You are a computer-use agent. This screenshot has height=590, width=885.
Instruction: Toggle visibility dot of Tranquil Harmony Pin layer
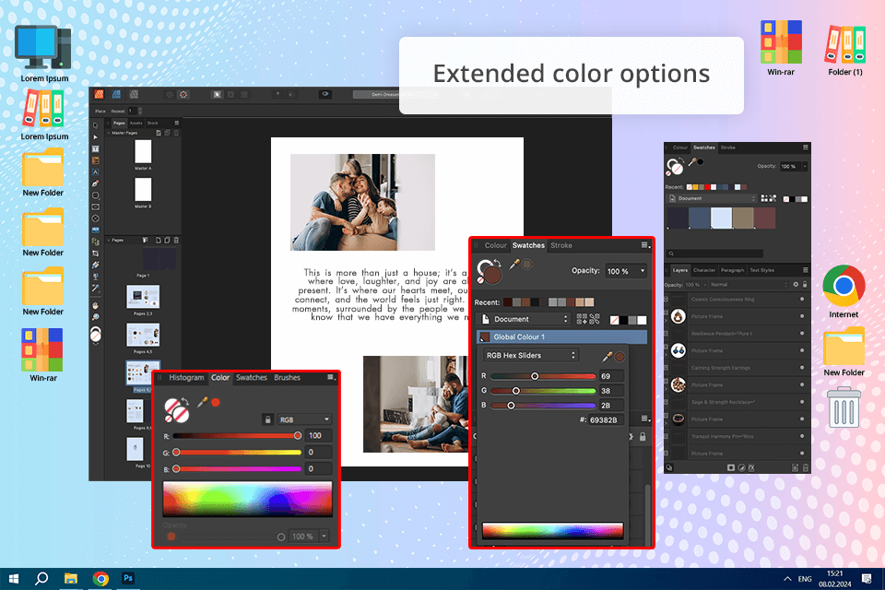click(801, 436)
